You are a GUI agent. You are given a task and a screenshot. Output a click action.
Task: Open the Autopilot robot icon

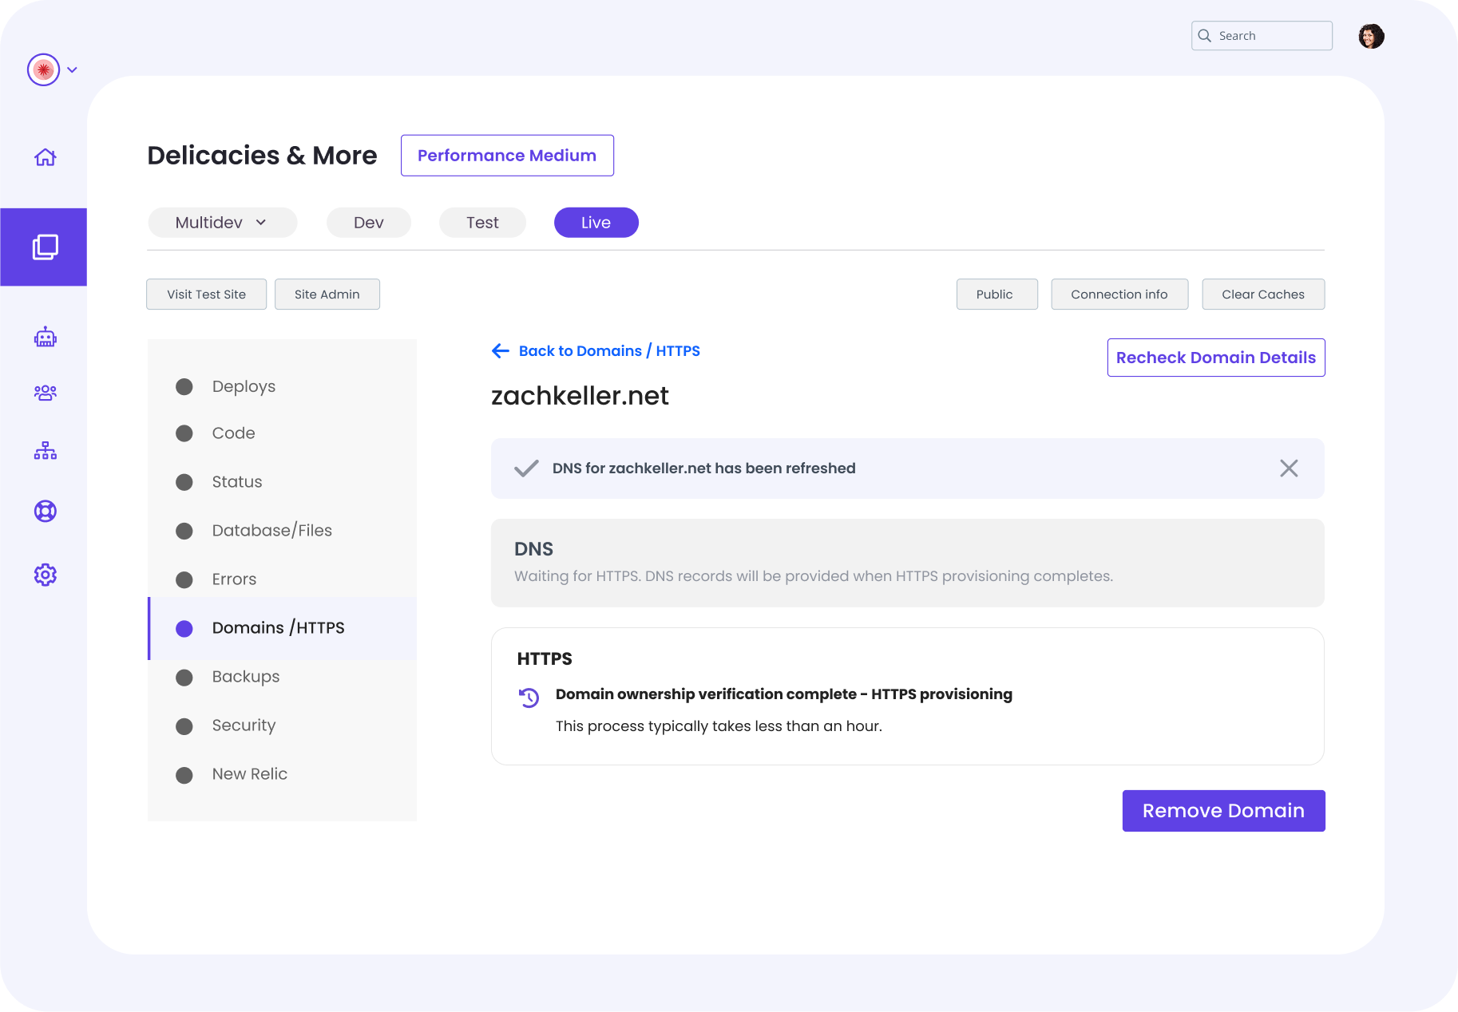coord(46,336)
